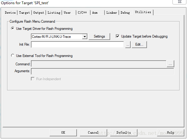187x139 pixels.
Task: Go to the Linker tab
Action: pyautogui.click(x=112, y=13)
